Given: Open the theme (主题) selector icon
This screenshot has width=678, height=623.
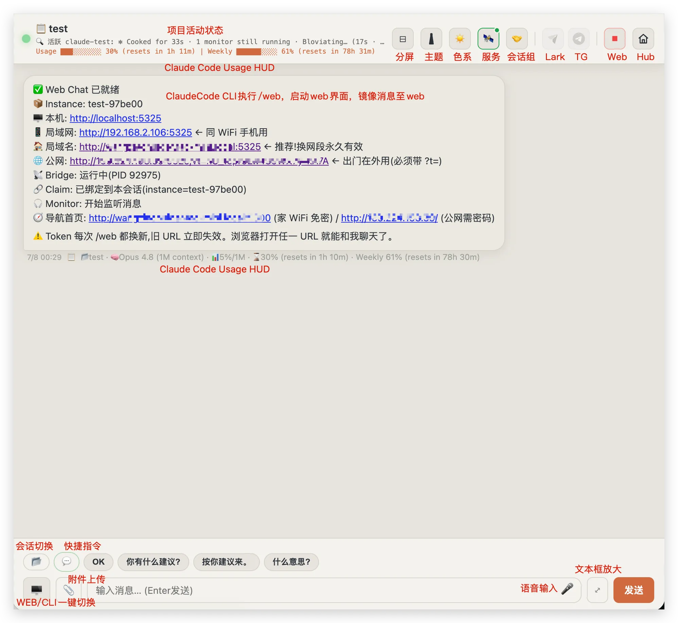Looking at the screenshot, I should pyautogui.click(x=431, y=39).
